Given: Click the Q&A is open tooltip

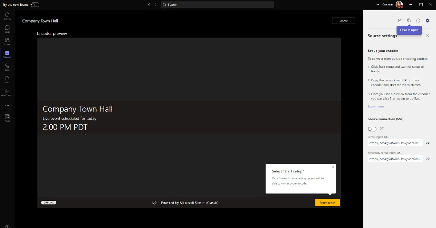Looking at the screenshot, I should click(x=409, y=30).
